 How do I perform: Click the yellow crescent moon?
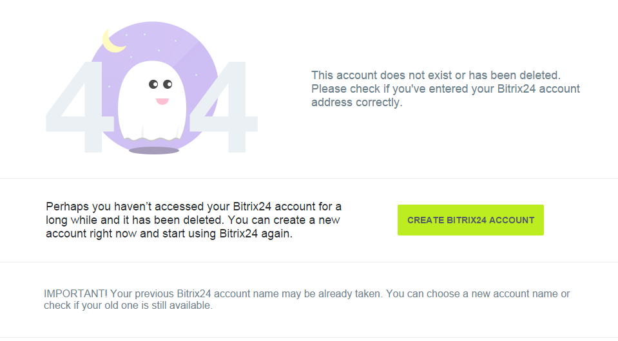pyautogui.click(x=113, y=41)
